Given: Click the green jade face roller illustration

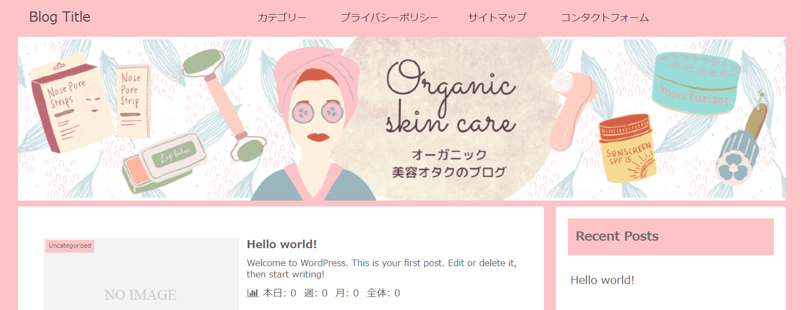Looking at the screenshot, I should pyautogui.click(x=222, y=103).
